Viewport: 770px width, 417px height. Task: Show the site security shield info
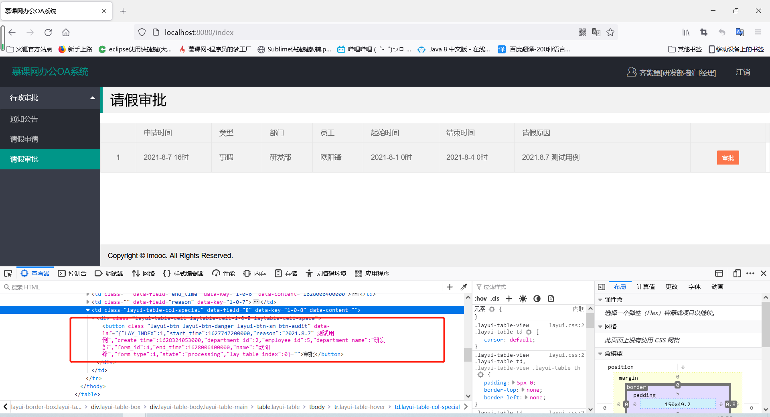(x=142, y=32)
